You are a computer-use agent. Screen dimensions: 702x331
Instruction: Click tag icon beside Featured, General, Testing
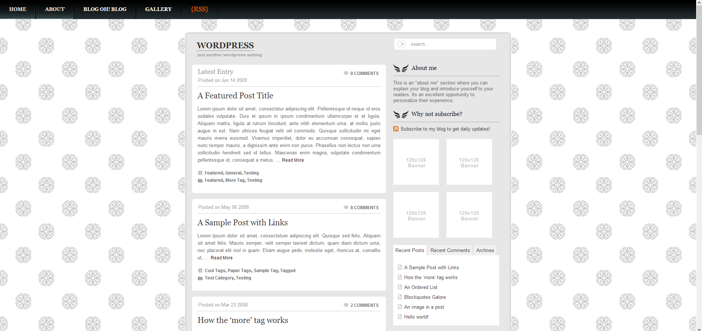click(200, 173)
